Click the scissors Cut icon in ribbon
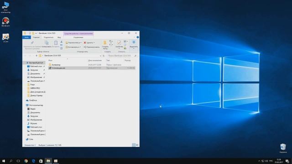This screenshot has height=164, width=292. click(62, 42)
